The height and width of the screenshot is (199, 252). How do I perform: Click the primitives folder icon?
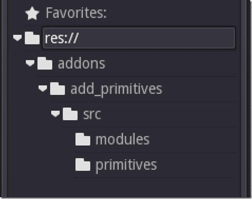coord(83,164)
